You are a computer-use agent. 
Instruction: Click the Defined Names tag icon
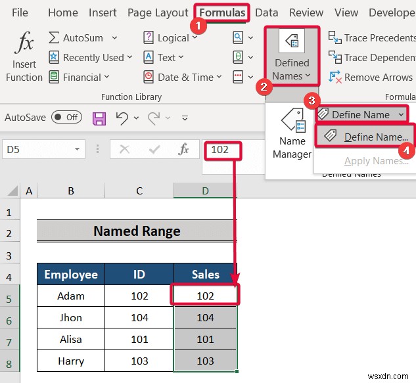click(x=292, y=41)
